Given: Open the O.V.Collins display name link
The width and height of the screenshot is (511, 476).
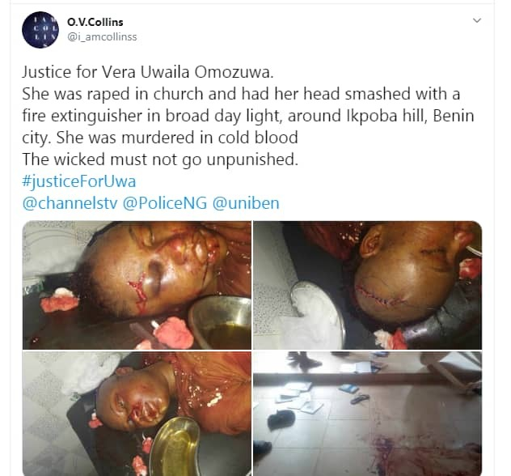Looking at the screenshot, I should pyautogui.click(x=95, y=22).
